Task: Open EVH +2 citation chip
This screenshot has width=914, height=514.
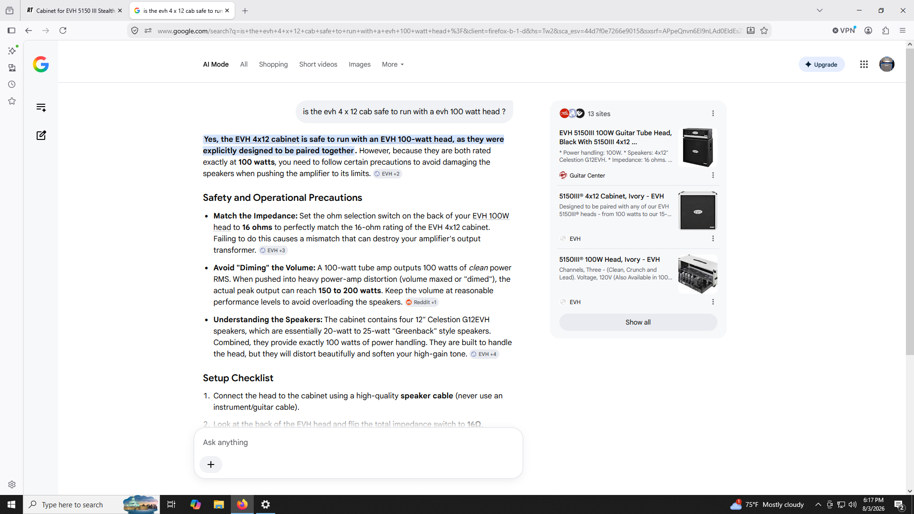Action: 387,174
